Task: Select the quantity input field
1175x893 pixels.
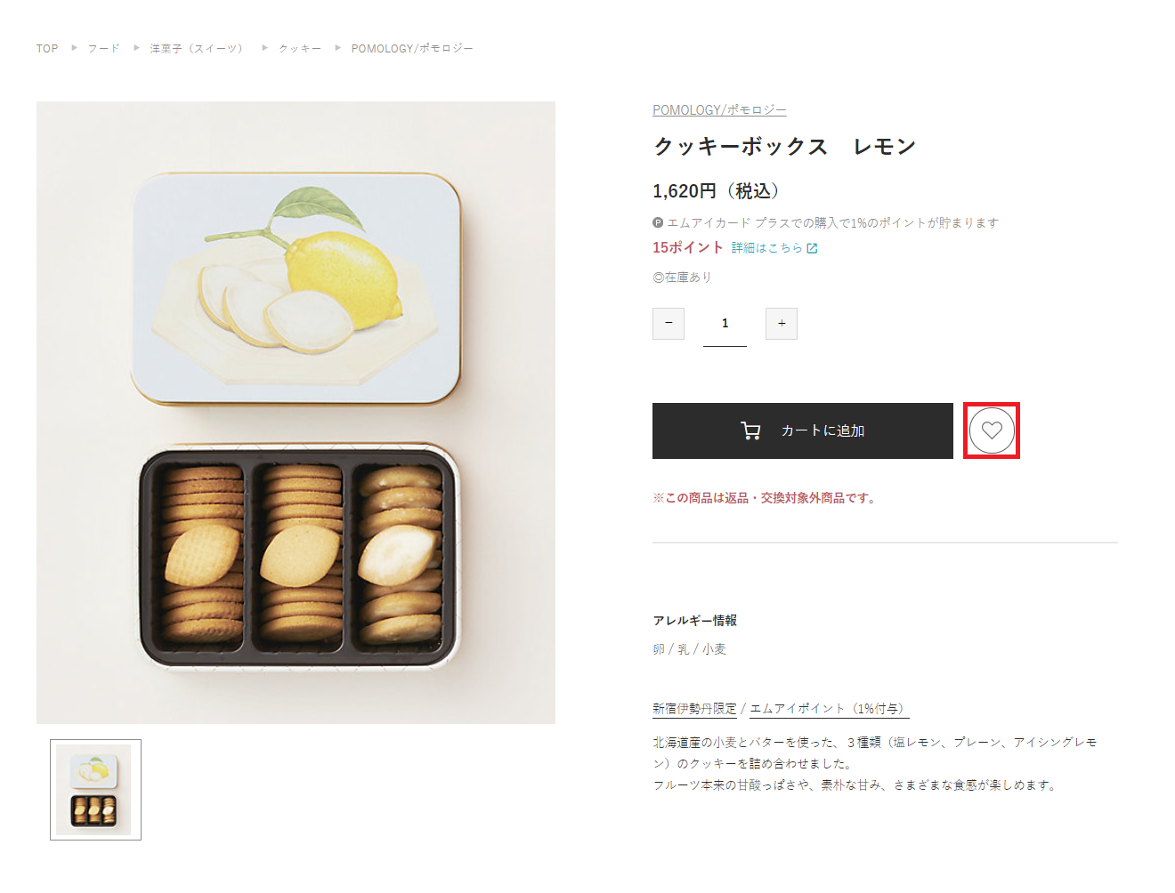Action: pyautogui.click(x=725, y=324)
